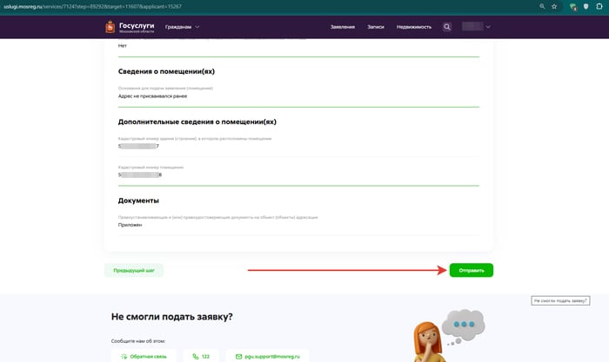Viewport: 609px width, 362px height.
Task: Click the Госуслуги logo emblem
Action: coord(110,27)
